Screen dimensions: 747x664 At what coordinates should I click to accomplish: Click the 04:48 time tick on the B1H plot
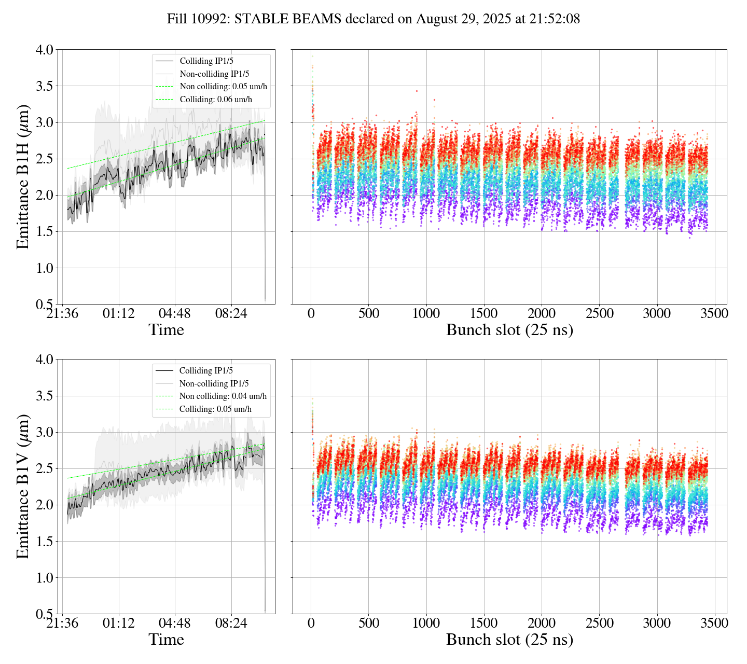175,314
